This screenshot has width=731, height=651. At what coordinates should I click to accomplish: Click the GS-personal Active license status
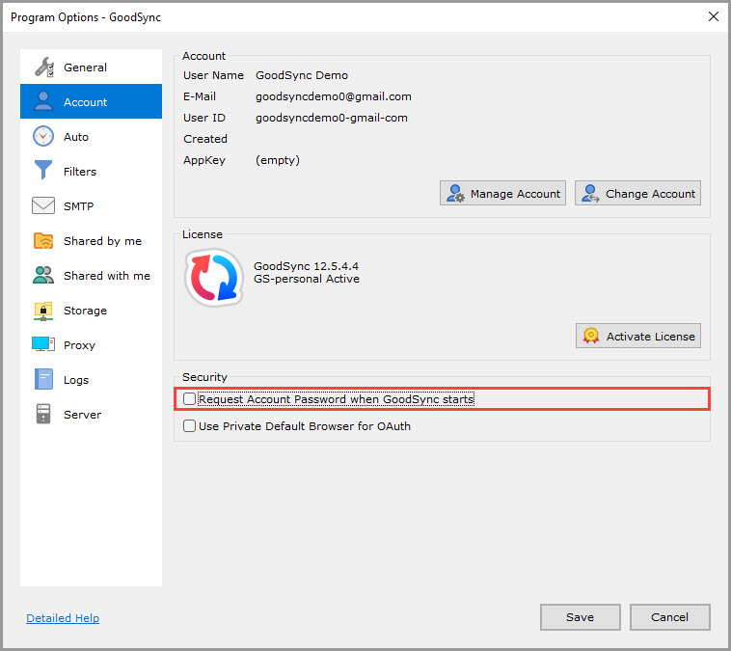[307, 279]
